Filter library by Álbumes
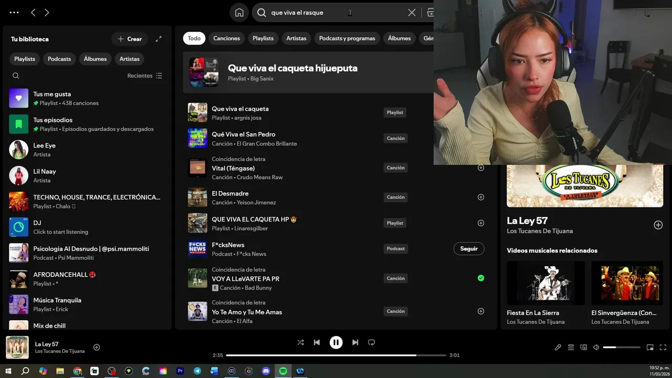The height and width of the screenshot is (378, 672). (95, 59)
